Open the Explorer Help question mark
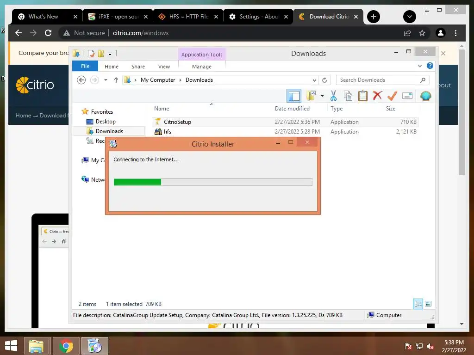Image resolution: width=474 pixels, height=355 pixels. coord(430,66)
